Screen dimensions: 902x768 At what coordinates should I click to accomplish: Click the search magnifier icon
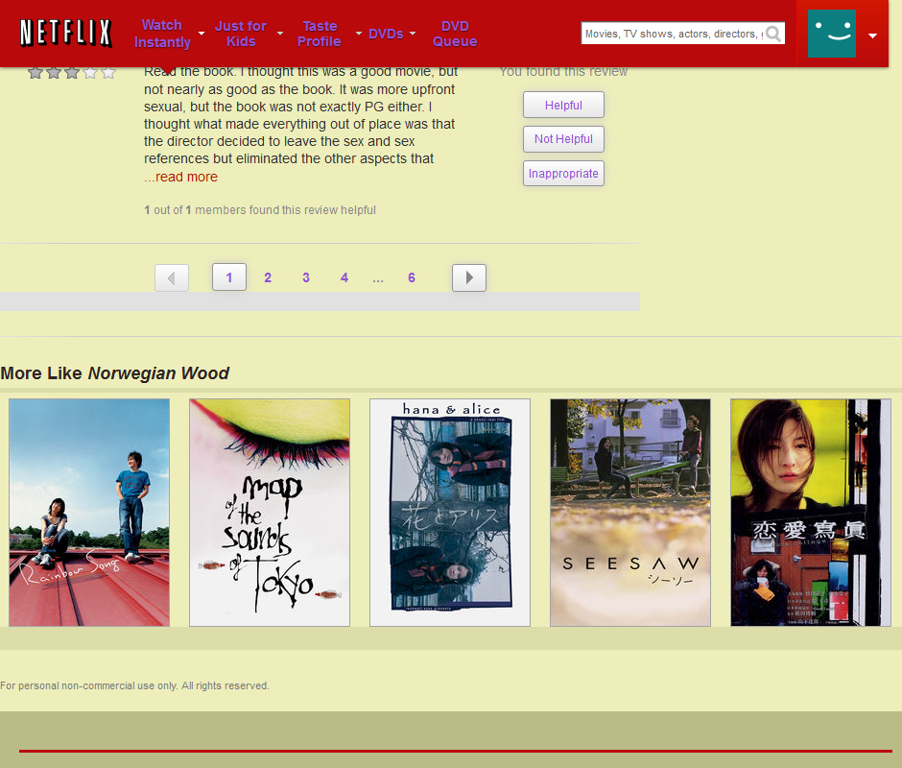tap(773, 34)
